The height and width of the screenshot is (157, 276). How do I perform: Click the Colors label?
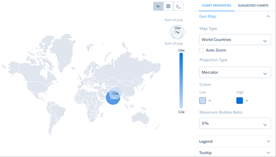[x=205, y=84]
